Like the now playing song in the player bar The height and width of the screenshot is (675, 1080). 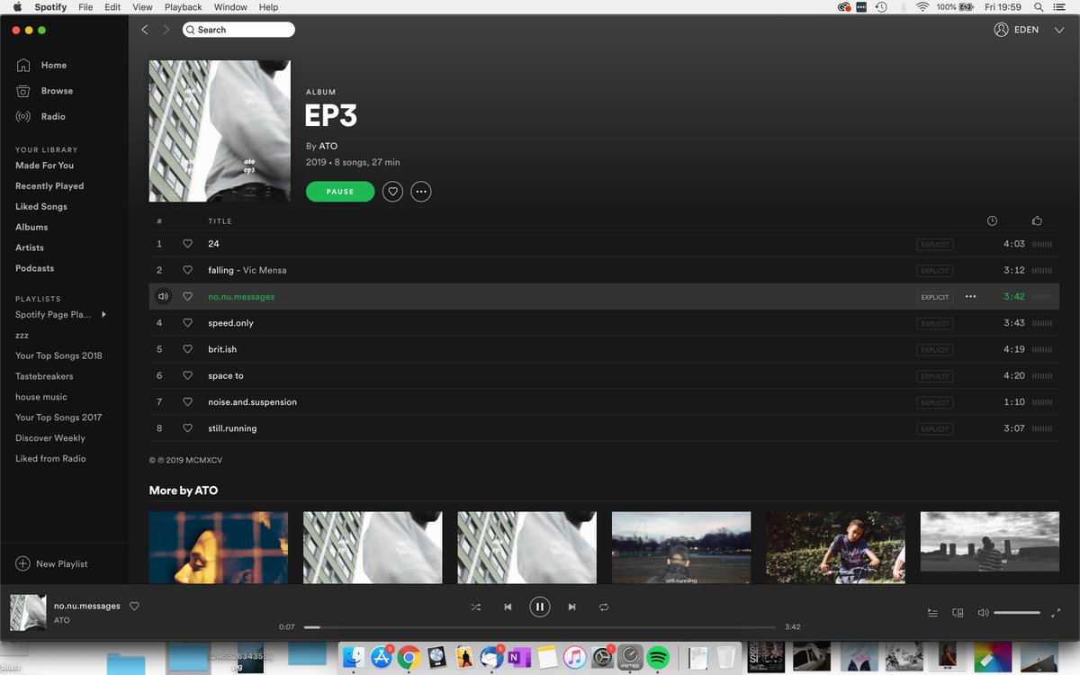[134, 607]
